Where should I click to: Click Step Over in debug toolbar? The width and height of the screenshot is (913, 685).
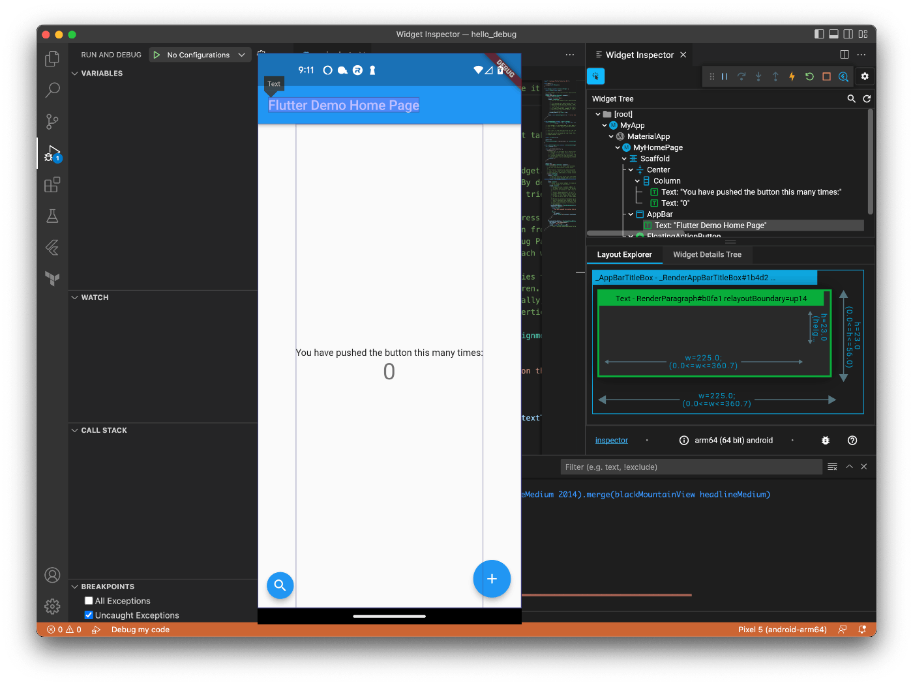[x=741, y=76]
